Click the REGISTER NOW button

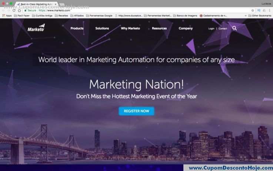(x=136, y=111)
